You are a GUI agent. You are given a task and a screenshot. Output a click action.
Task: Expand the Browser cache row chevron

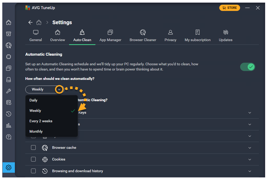249,148
